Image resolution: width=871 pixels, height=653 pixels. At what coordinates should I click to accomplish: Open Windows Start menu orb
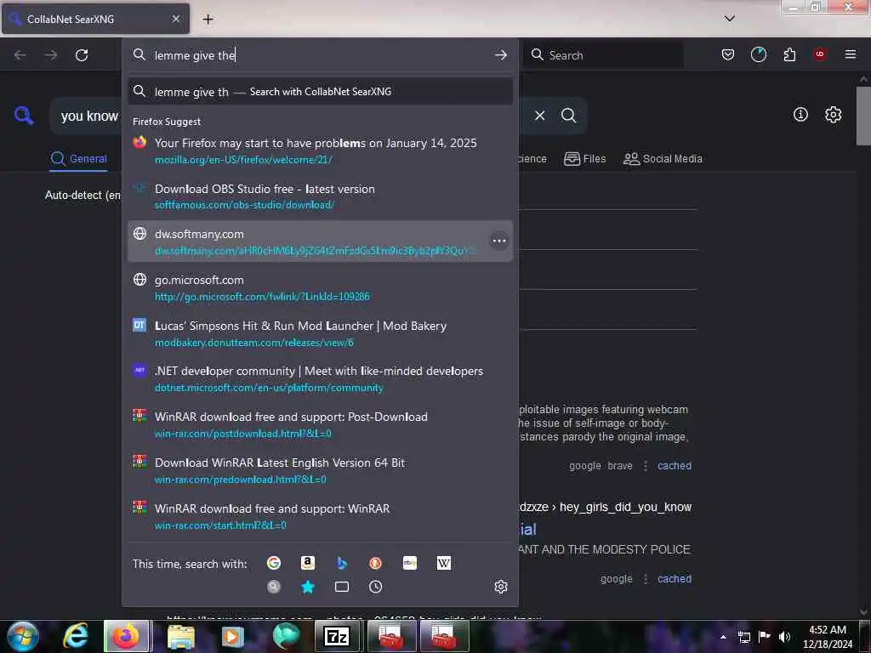[x=23, y=636]
